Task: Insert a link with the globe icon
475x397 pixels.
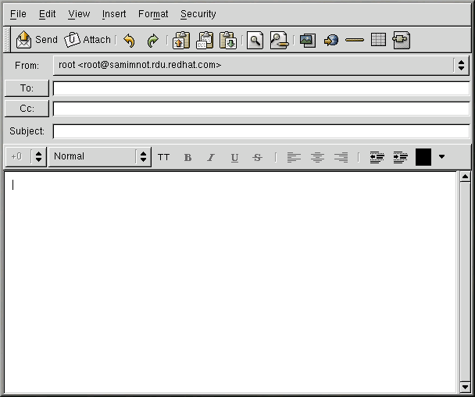Action: [330, 40]
